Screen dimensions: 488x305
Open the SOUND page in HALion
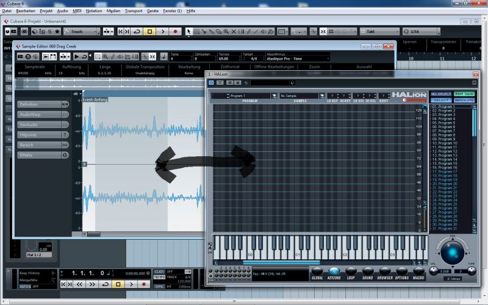click(x=368, y=273)
